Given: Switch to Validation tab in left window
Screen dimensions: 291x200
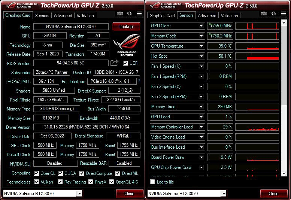Looking at the screenshot, I should click(x=85, y=16).
